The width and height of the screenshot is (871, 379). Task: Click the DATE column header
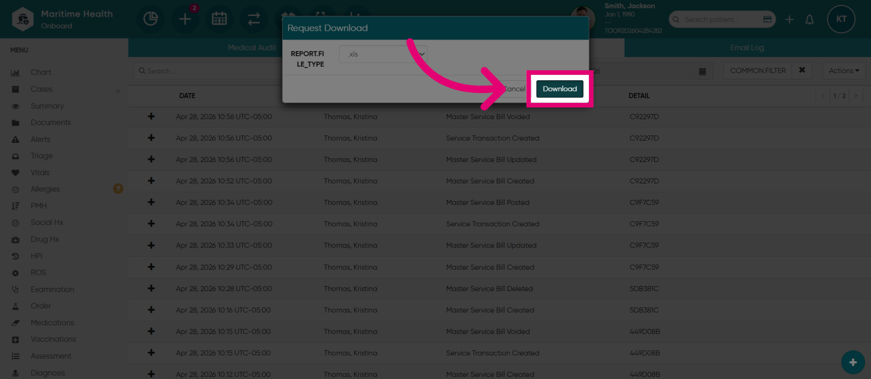coord(187,96)
